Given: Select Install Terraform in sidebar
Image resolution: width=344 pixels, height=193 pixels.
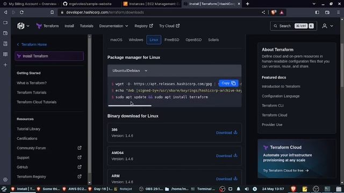Looking at the screenshot, I should [49, 56].
